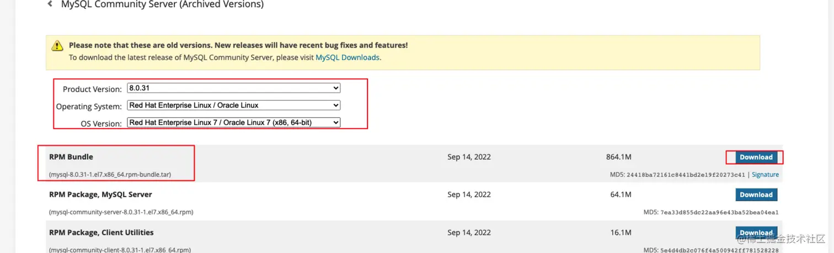Download the RPM Bundle
Viewport: 834px width, 253px height.
coord(756,157)
